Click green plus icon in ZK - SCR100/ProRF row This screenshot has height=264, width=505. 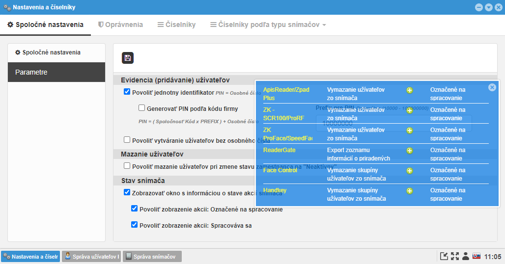click(x=409, y=110)
